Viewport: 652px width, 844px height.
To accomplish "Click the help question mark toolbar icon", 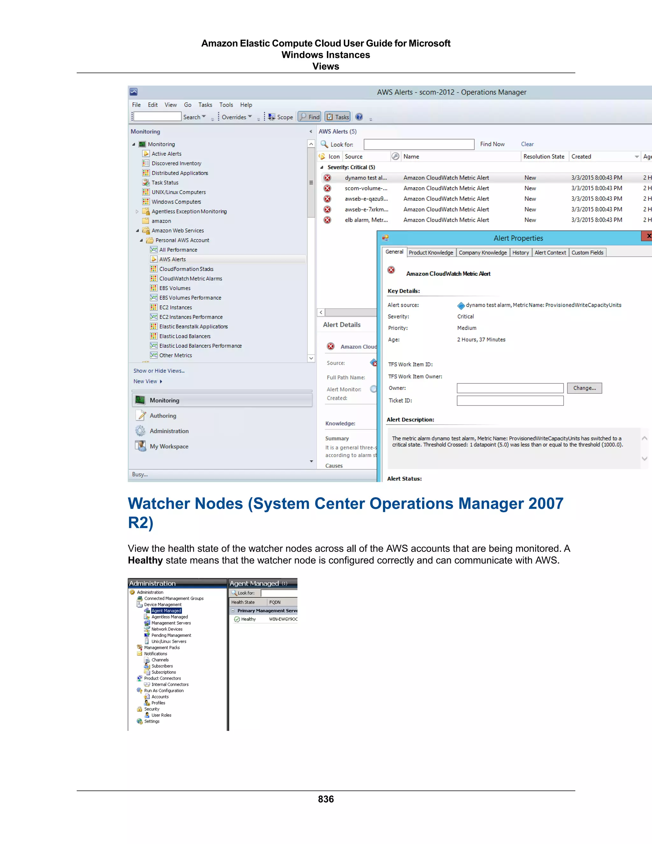I will pos(359,117).
